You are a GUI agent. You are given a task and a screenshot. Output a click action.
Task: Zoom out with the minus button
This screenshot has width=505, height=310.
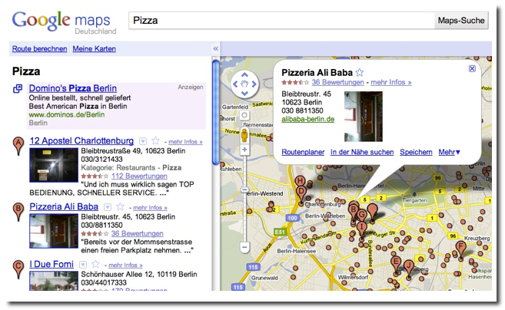coord(244,247)
